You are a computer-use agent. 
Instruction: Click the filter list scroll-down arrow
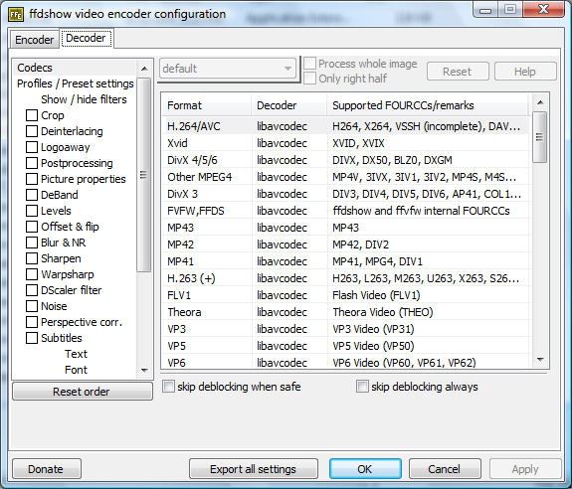[x=144, y=370]
